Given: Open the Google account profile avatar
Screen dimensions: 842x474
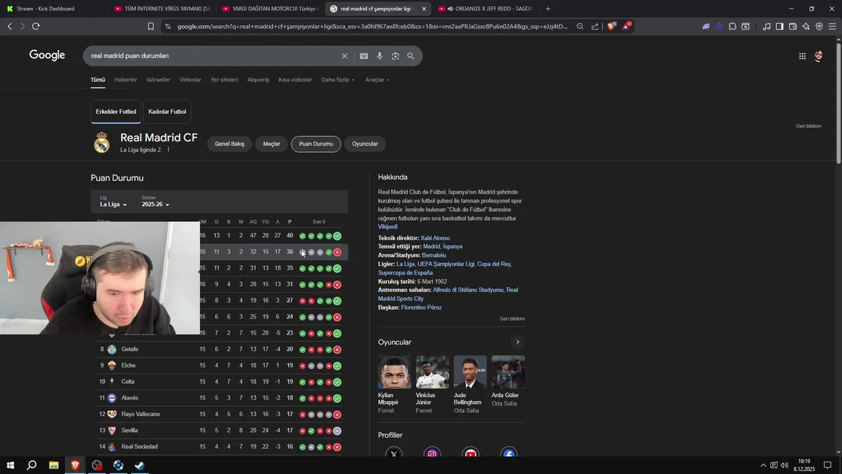Looking at the screenshot, I should click(x=818, y=56).
